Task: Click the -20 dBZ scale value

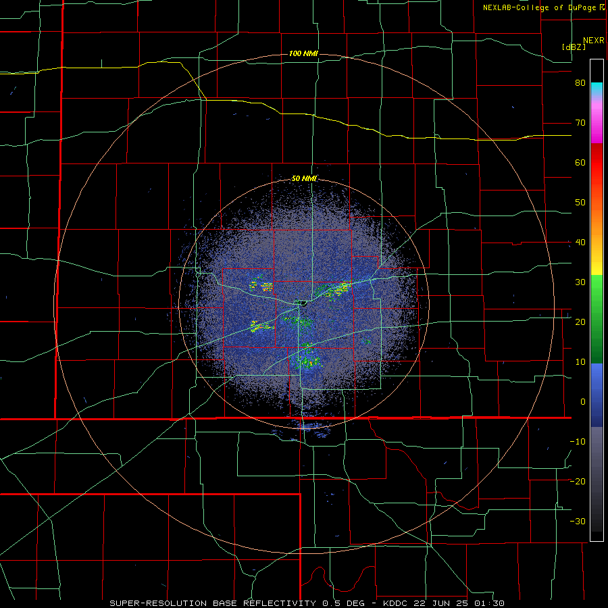Action: [x=578, y=481]
